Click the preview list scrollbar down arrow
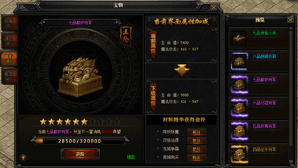298x168 pixels. pyautogui.click(x=291, y=162)
